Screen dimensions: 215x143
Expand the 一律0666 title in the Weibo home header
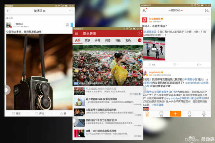tap(175, 10)
